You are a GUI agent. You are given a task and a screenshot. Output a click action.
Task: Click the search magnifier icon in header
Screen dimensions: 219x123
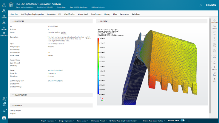(x=200, y=5)
